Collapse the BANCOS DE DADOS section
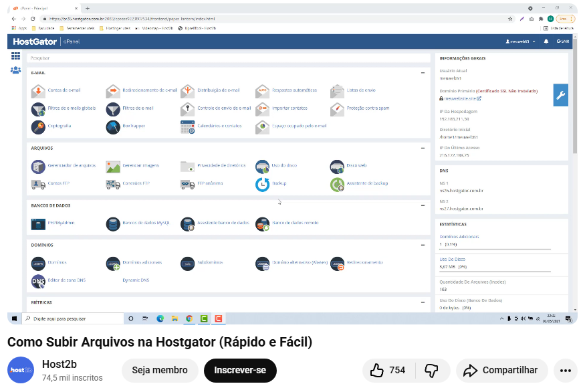583x386 pixels. pyautogui.click(x=423, y=205)
